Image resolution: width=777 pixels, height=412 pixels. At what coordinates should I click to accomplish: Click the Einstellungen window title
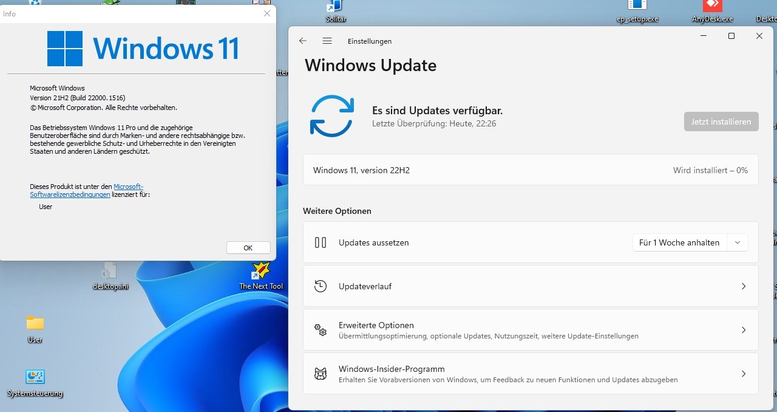370,41
